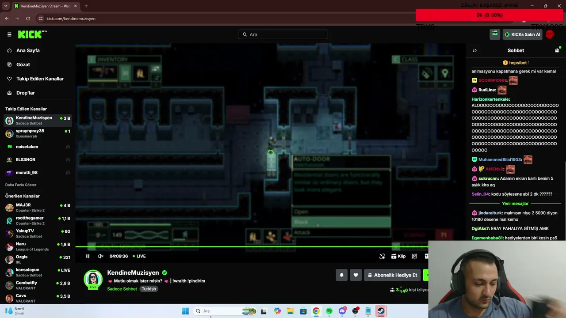Screen dimensions: 566x318
Task: Toggle notifications bell for KendineMuzisyen
Action: 341,275
